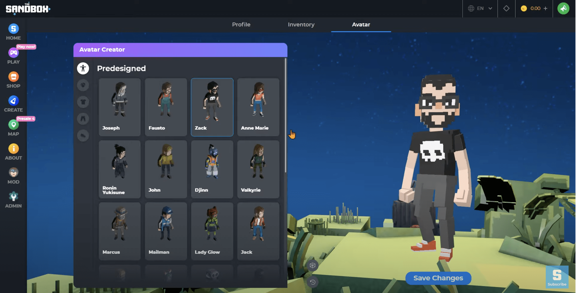The height and width of the screenshot is (293, 576).
Task: Choose the Joseph avatar
Action: [120, 107]
